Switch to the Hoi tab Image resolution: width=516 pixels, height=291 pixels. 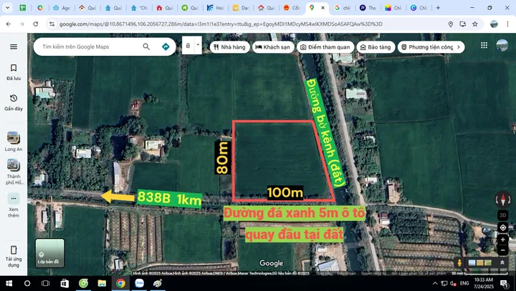pos(216,8)
